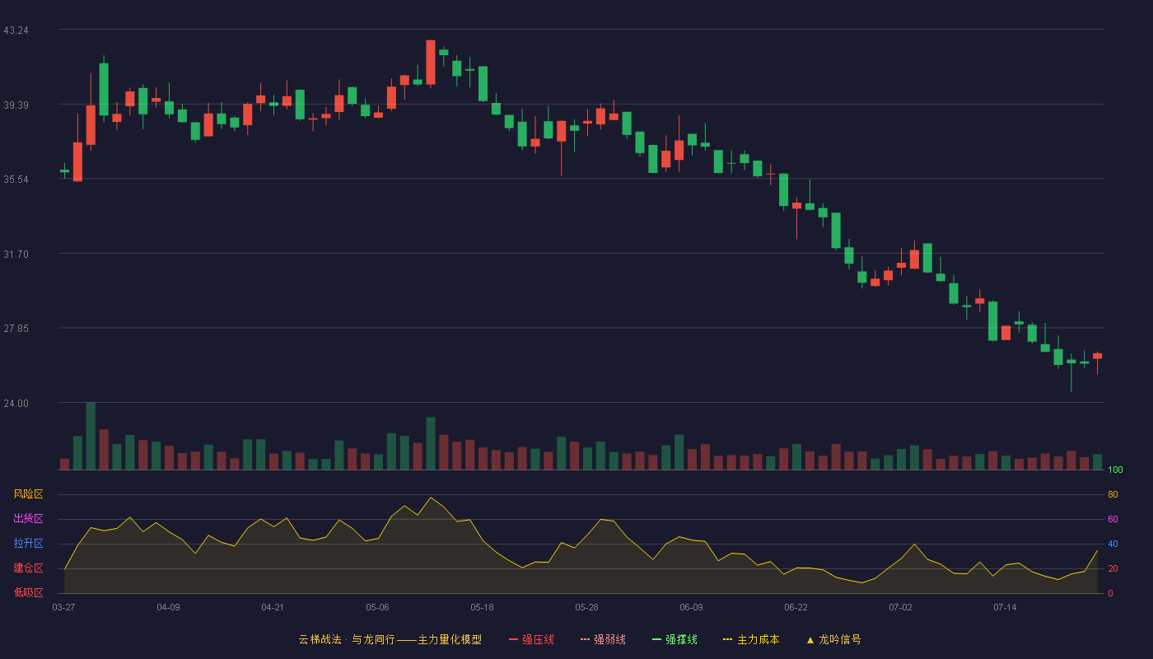
Task: Click the 龙吟信号 triangle legend icon
Action: (810, 640)
